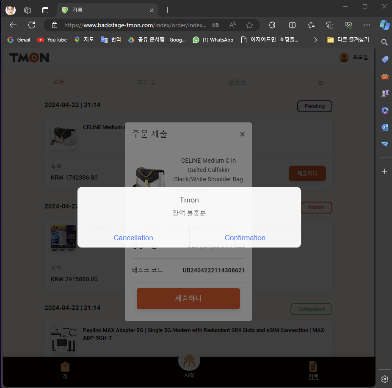Click the large 제출하다 button in dialog
The height and width of the screenshot is (388, 392).
point(188,299)
